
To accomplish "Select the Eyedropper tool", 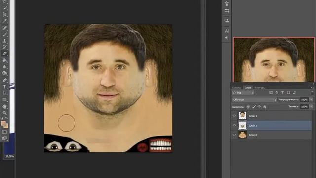I will (x=5, y=21).
